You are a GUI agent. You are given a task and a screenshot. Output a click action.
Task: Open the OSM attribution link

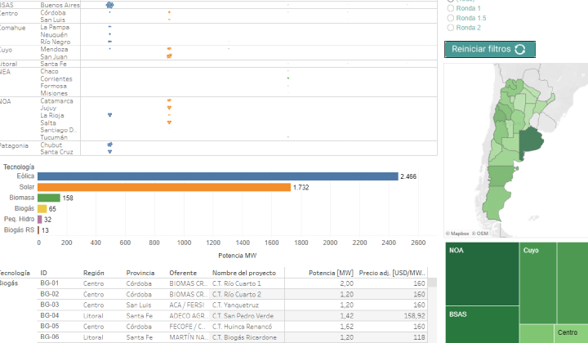pyautogui.click(x=480, y=234)
